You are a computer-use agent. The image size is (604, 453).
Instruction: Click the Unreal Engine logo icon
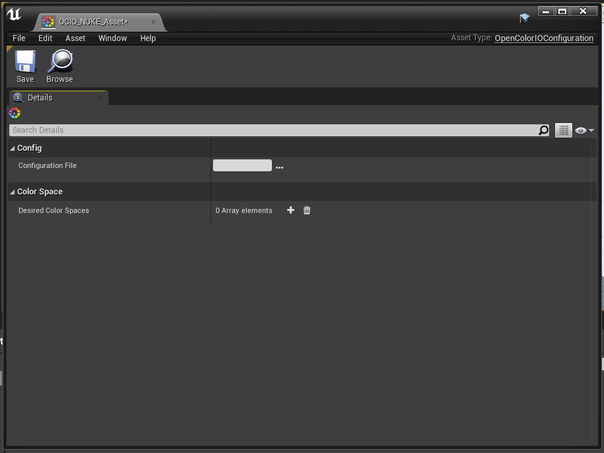pos(14,15)
